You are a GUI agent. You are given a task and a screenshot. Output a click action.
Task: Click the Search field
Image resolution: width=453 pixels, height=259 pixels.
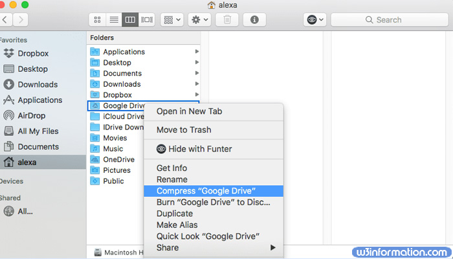[x=390, y=19]
